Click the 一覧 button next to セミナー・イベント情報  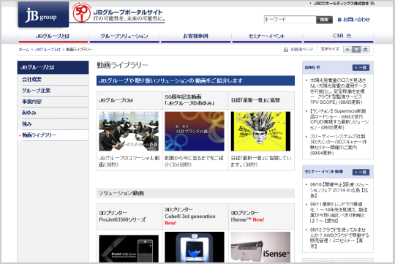[361, 172]
